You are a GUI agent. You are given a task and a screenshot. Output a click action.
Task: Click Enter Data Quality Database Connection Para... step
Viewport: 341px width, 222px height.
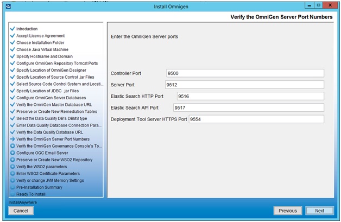click(59, 125)
